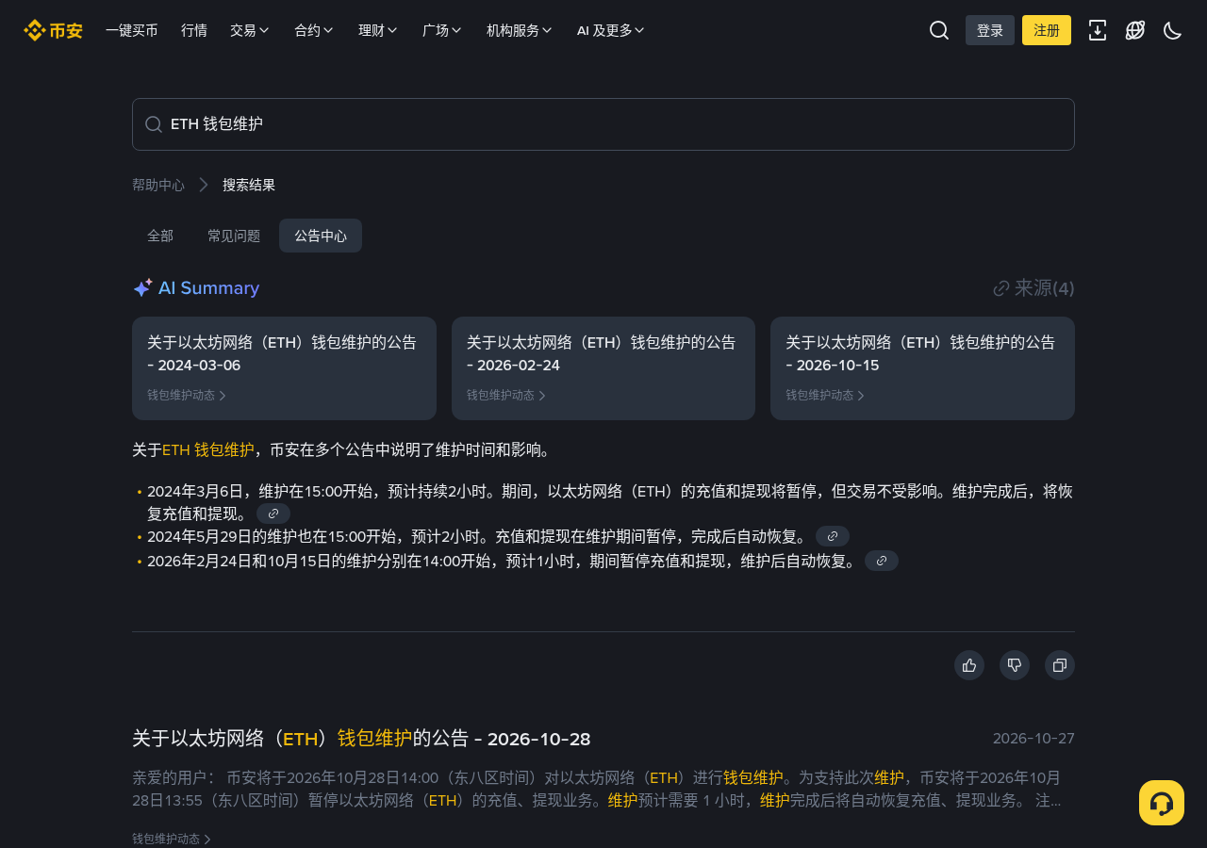The height and width of the screenshot is (848, 1207).
Task: Click the magnifier icon inside search box
Action: point(154,124)
